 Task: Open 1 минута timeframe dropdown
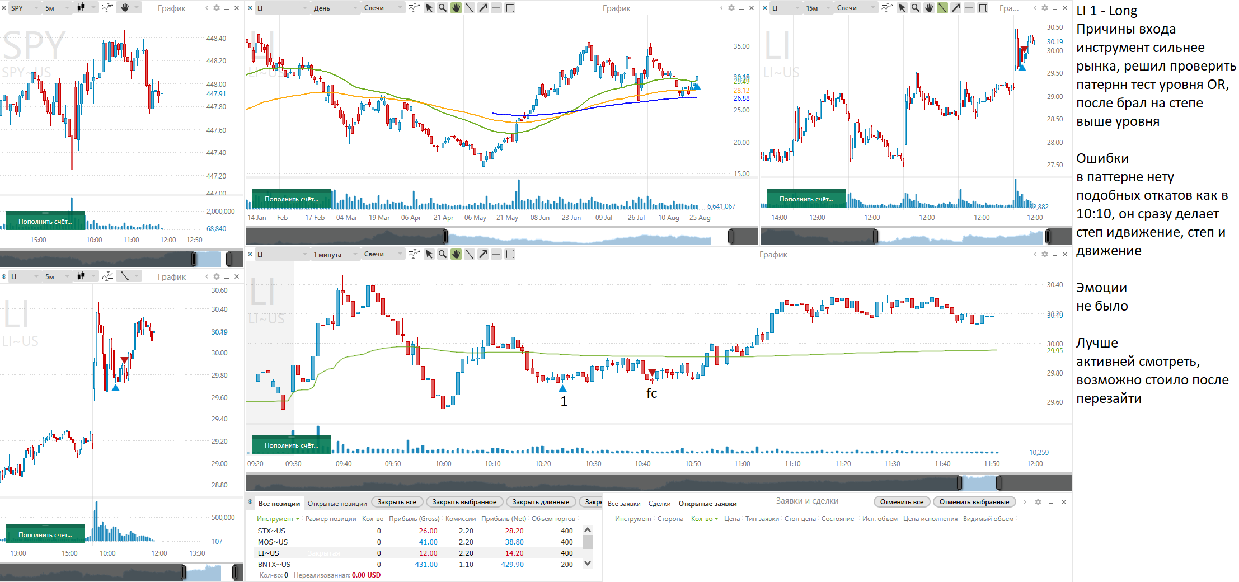335,254
